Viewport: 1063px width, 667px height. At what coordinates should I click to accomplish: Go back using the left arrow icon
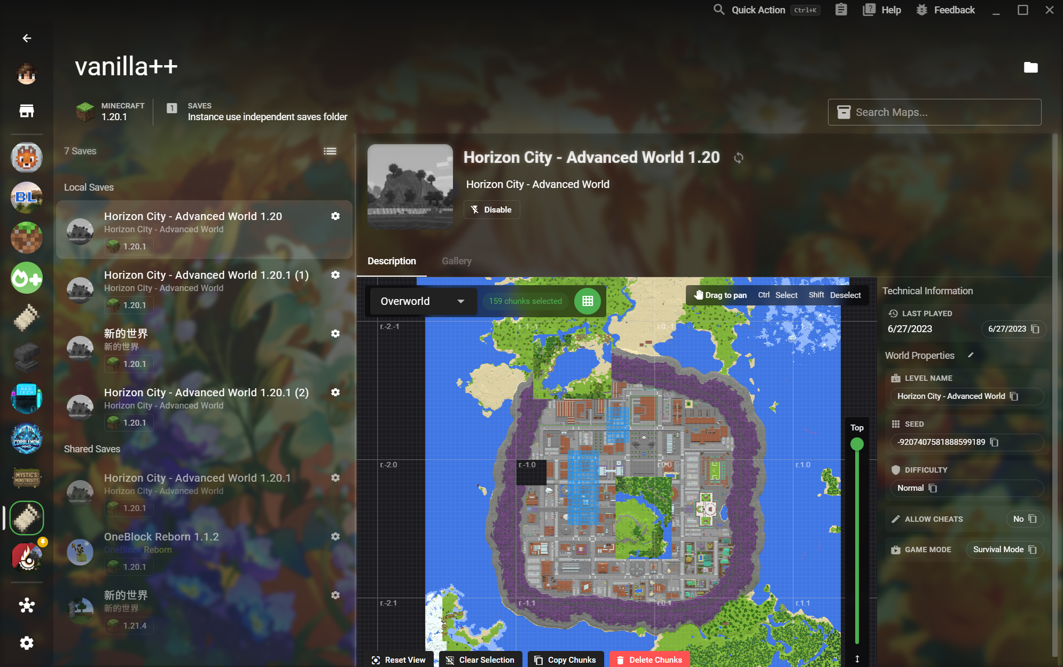coord(27,38)
